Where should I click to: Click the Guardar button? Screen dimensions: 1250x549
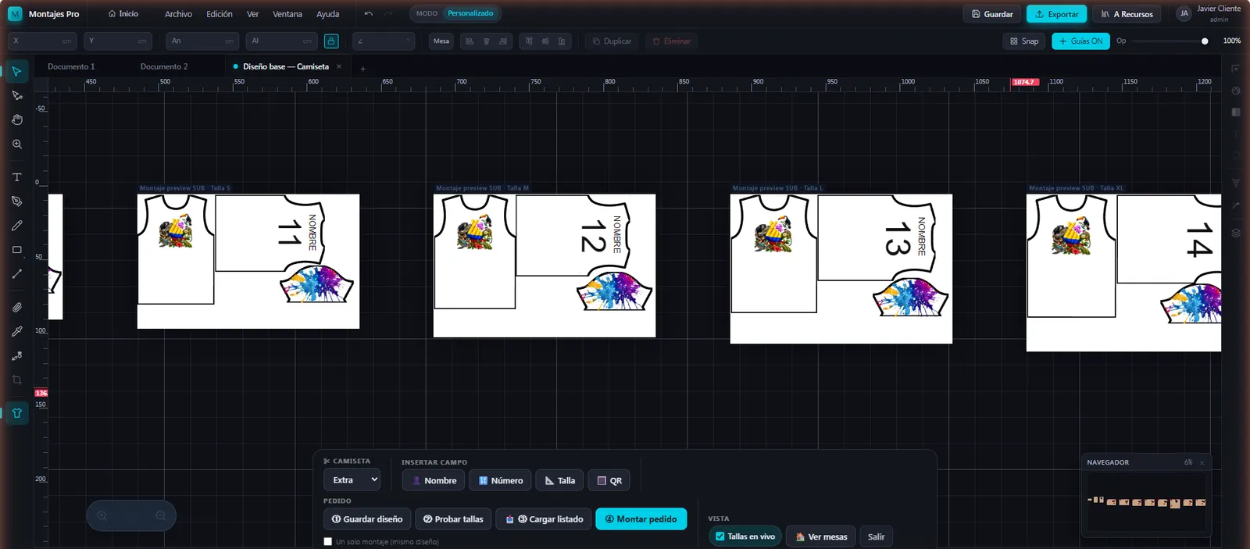click(992, 14)
